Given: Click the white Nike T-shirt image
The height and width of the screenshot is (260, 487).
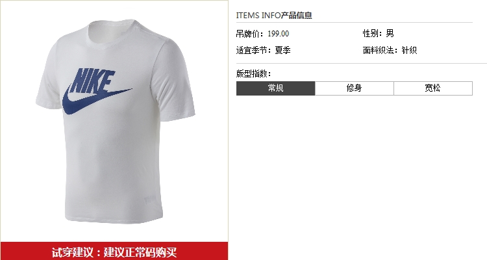Looking at the screenshot, I should 115,121.
